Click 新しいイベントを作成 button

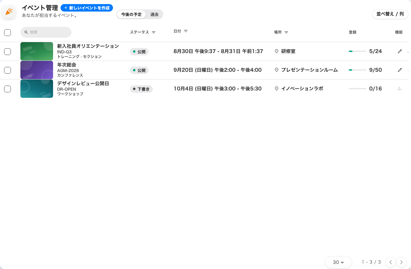tap(87, 8)
